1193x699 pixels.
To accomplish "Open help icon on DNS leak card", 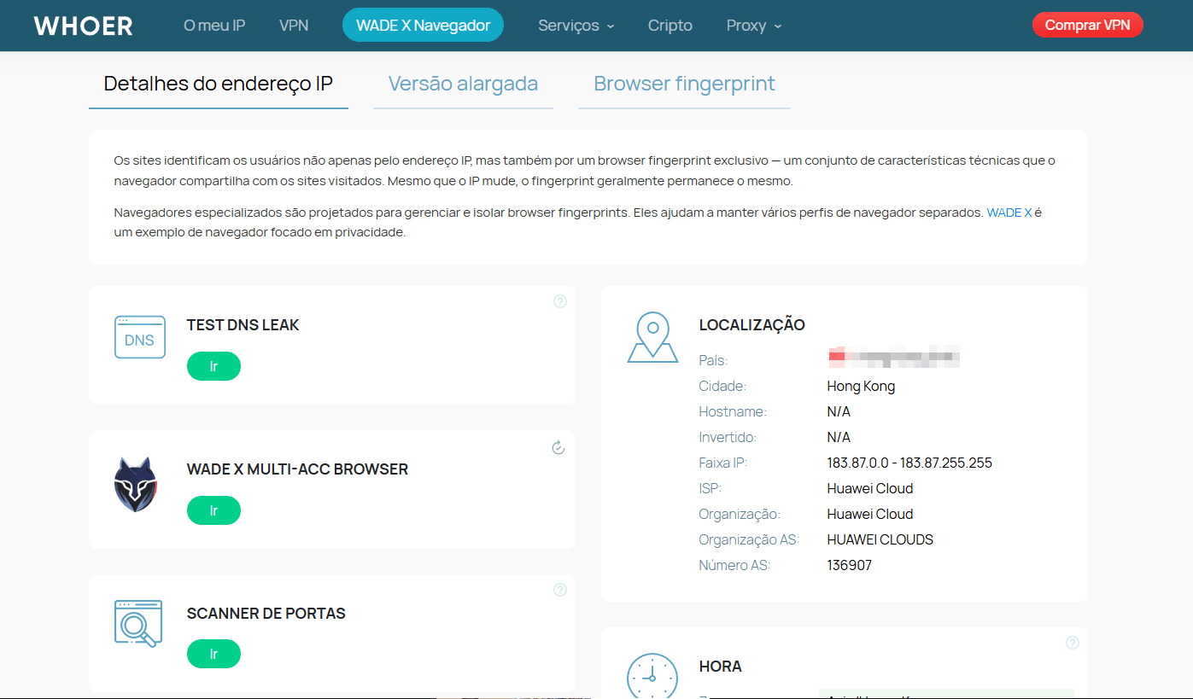I will coord(560,301).
